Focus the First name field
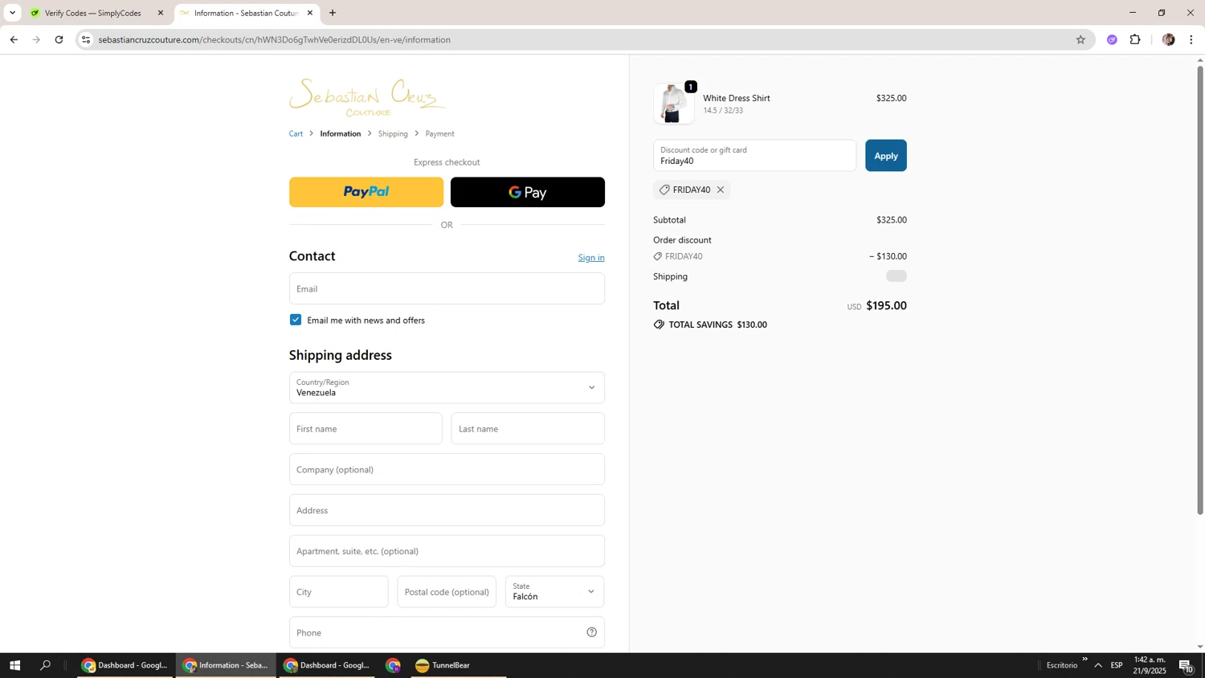This screenshot has height=678, width=1205. pyautogui.click(x=366, y=428)
